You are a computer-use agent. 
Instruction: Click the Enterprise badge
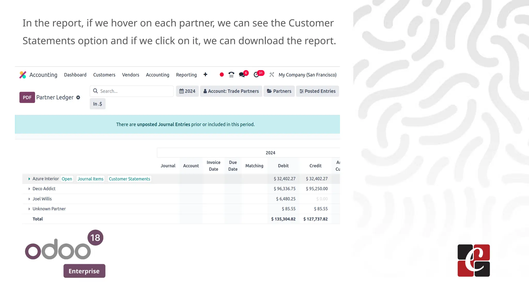point(84,271)
